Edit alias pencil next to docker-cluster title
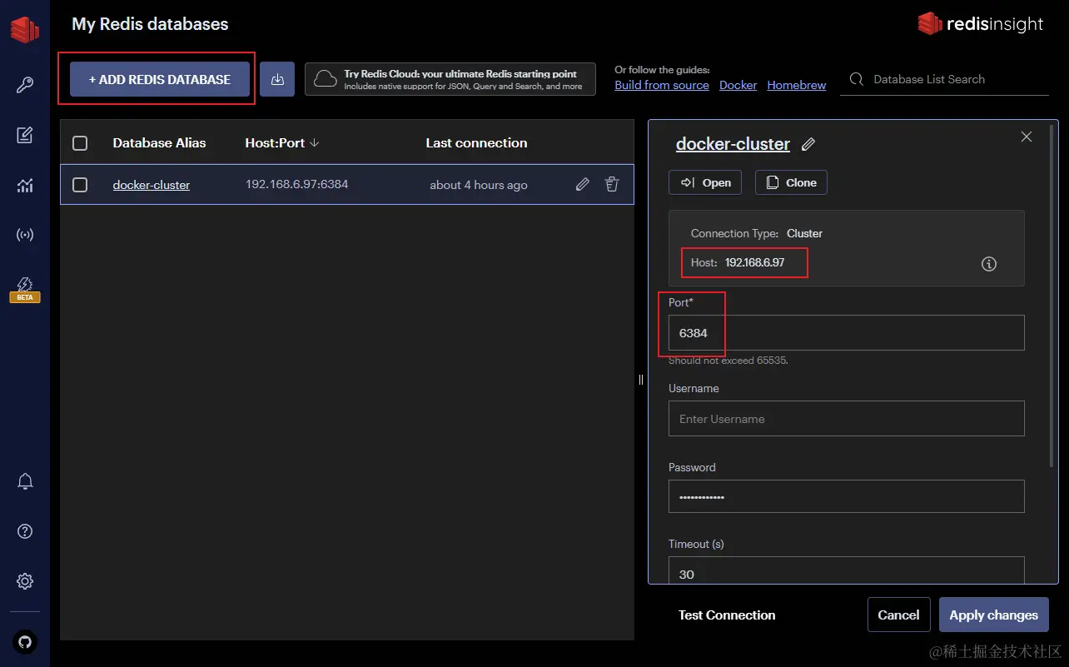This screenshot has width=1069, height=667. [808, 144]
